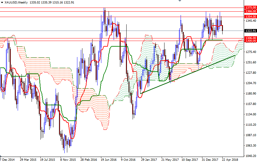Select the dark green ascending trendline
The height and width of the screenshot is (162, 257).
pos(188,74)
